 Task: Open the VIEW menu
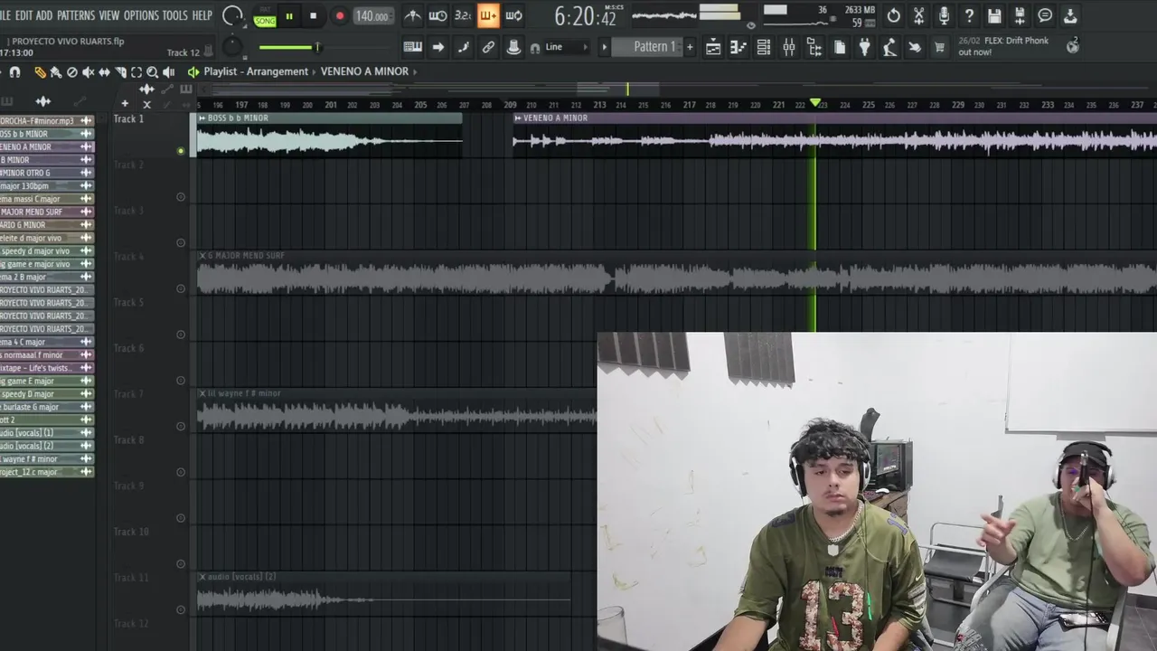point(109,15)
